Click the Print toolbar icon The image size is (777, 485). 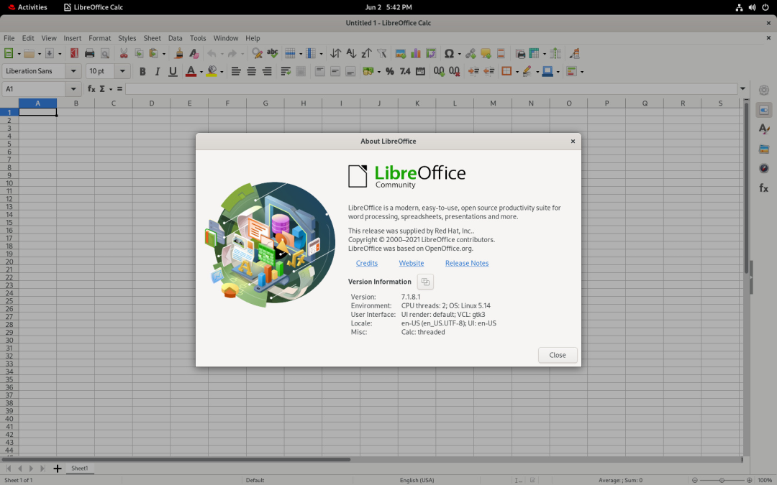pyautogui.click(x=89, y=53)
